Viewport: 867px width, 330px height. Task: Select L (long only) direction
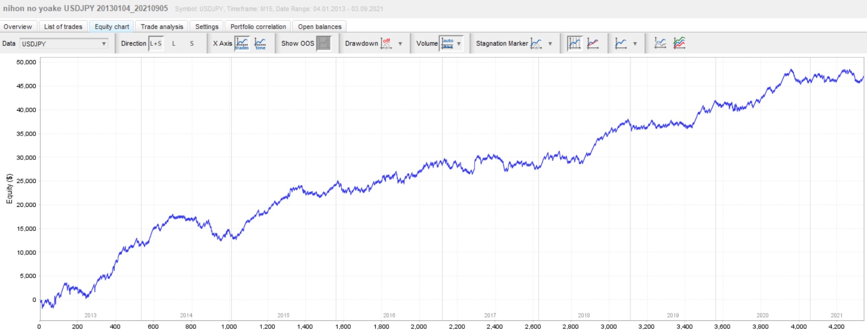coord(174,43)
